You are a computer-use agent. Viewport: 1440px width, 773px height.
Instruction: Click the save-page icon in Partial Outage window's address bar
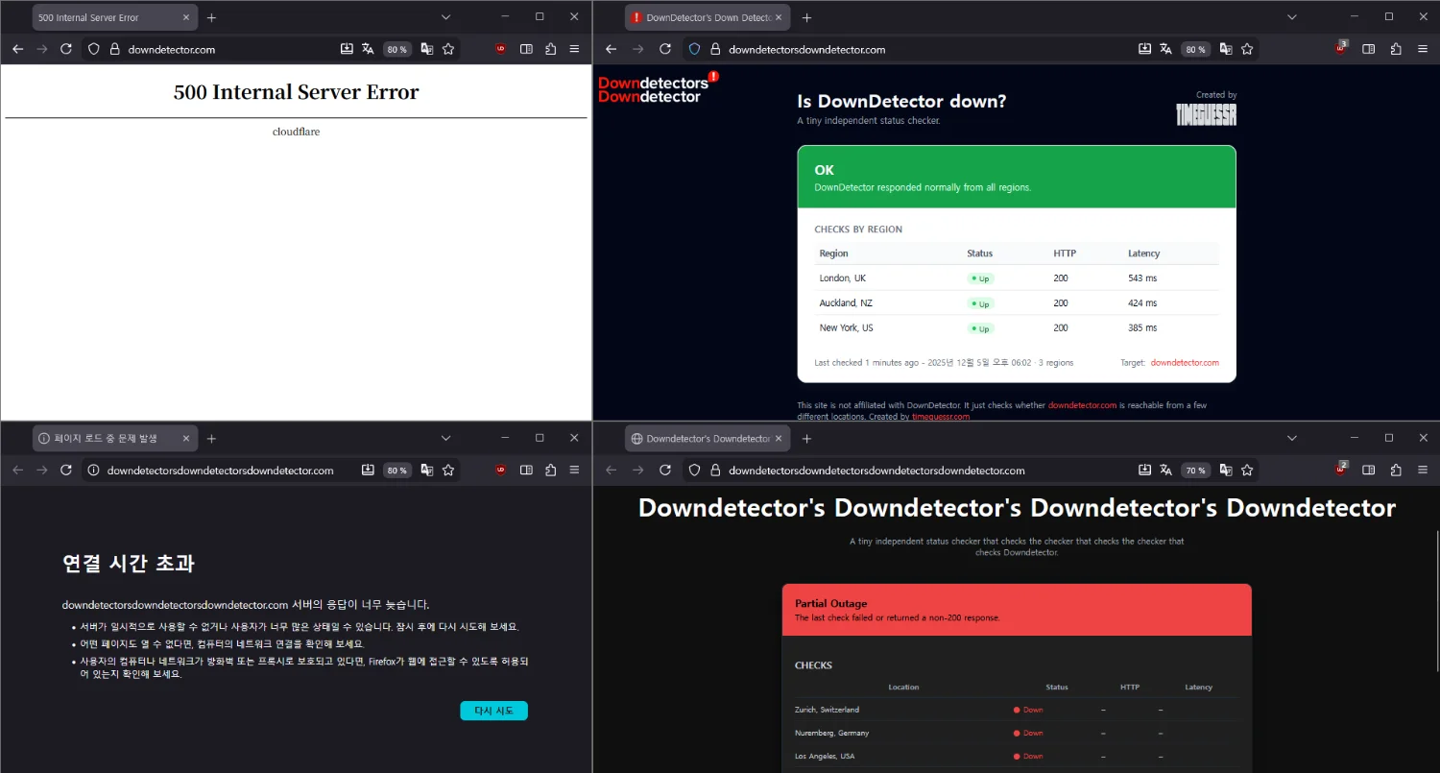[1144, 471]
